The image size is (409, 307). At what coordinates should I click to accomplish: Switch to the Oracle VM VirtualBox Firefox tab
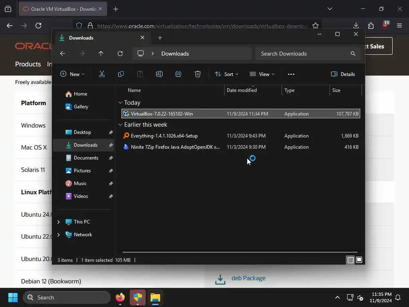(63, 9)
